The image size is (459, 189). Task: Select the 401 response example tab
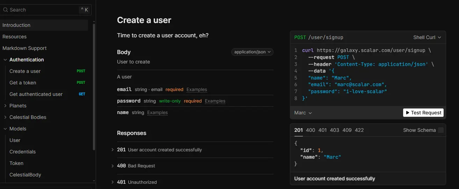click(x=322, y=130)
